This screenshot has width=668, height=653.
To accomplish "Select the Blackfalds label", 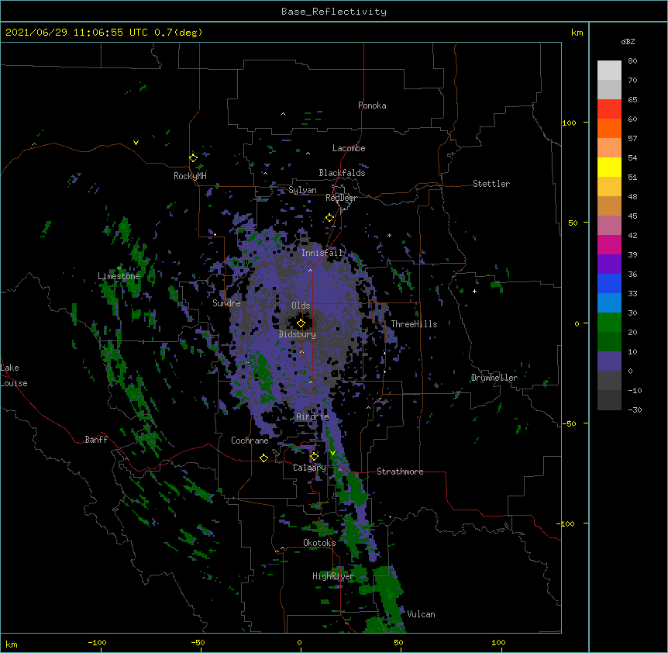I will pos(342,173).
